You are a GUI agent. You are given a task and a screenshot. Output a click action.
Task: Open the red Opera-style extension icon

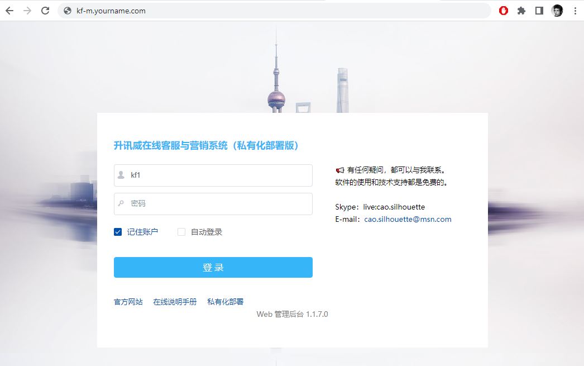click(x=504, y=11)
